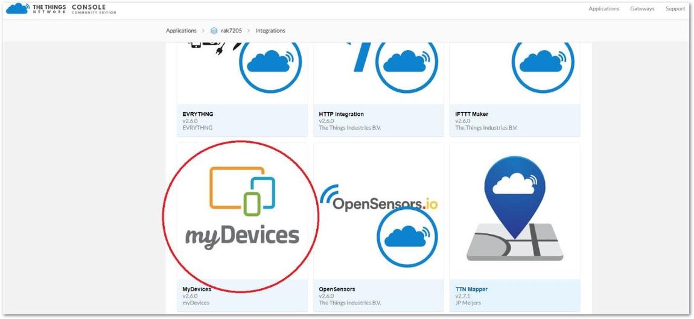The height and width of the screenshot is (319, 694).
Task: Click the myDevices author label
Action: coord(196,303)
